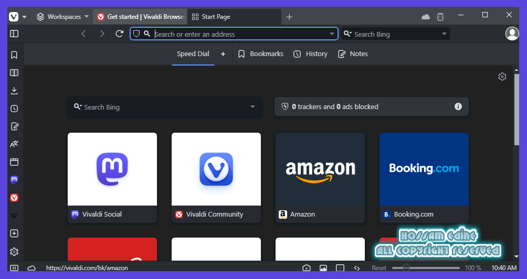Screen dimensions: 527x279
Task: Open the Bookmarks start page tab
Action: (x=260, y=53)
